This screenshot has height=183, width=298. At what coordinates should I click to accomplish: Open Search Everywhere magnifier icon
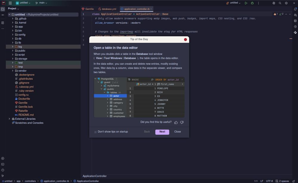point(280,3)
